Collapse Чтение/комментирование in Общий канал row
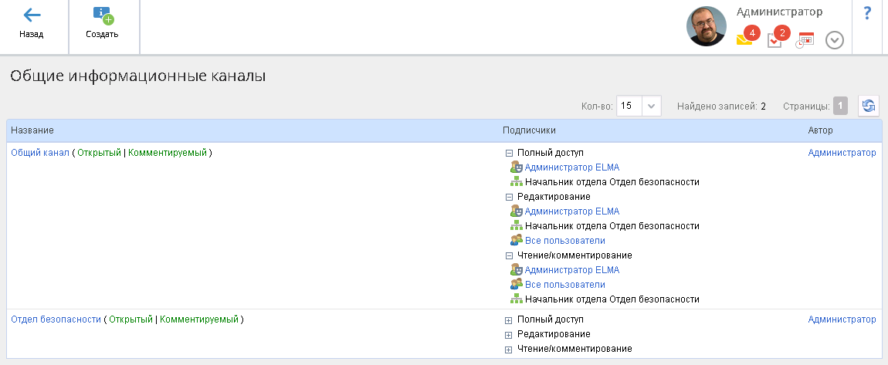Viewport: 888px width, 365px height. tap(509, 255)
